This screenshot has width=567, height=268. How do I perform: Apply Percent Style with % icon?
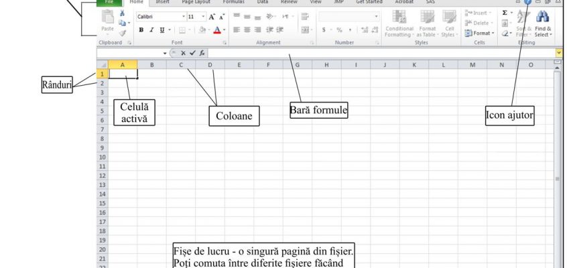point(339,30)
